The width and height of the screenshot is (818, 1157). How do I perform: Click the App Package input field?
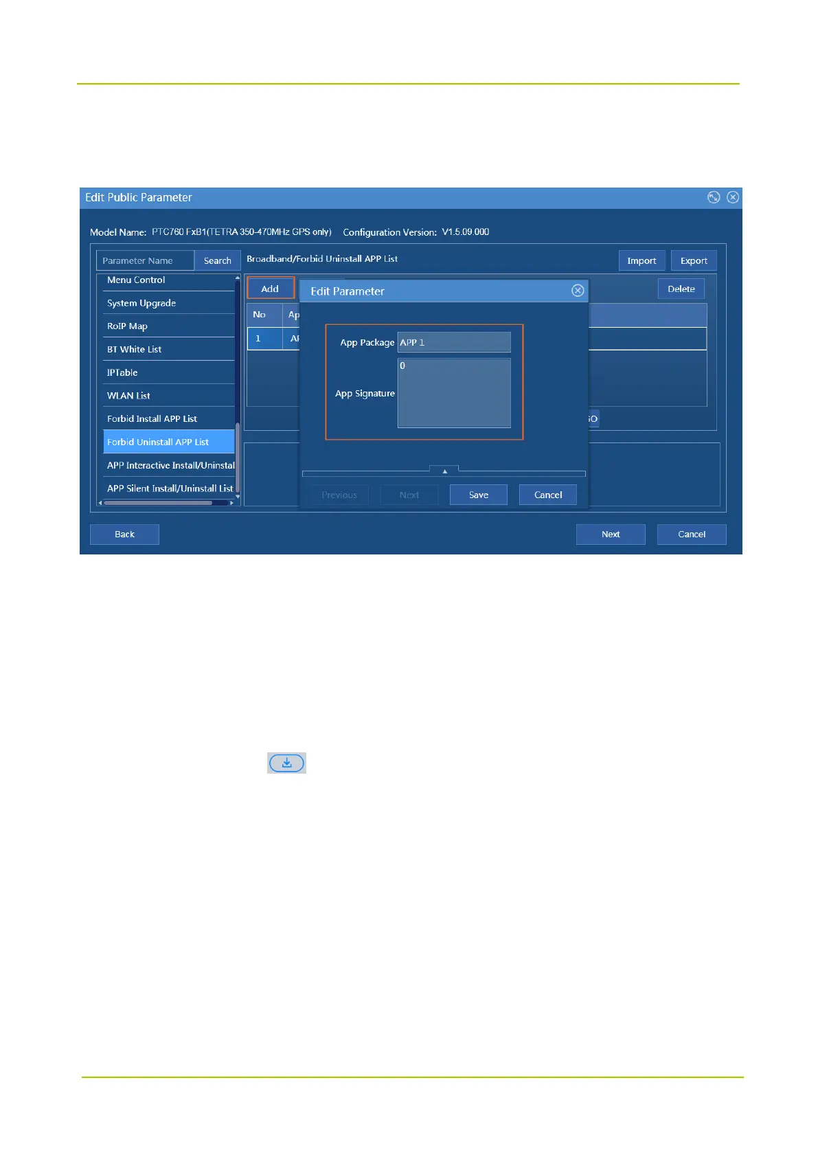(x=454, y=342)
